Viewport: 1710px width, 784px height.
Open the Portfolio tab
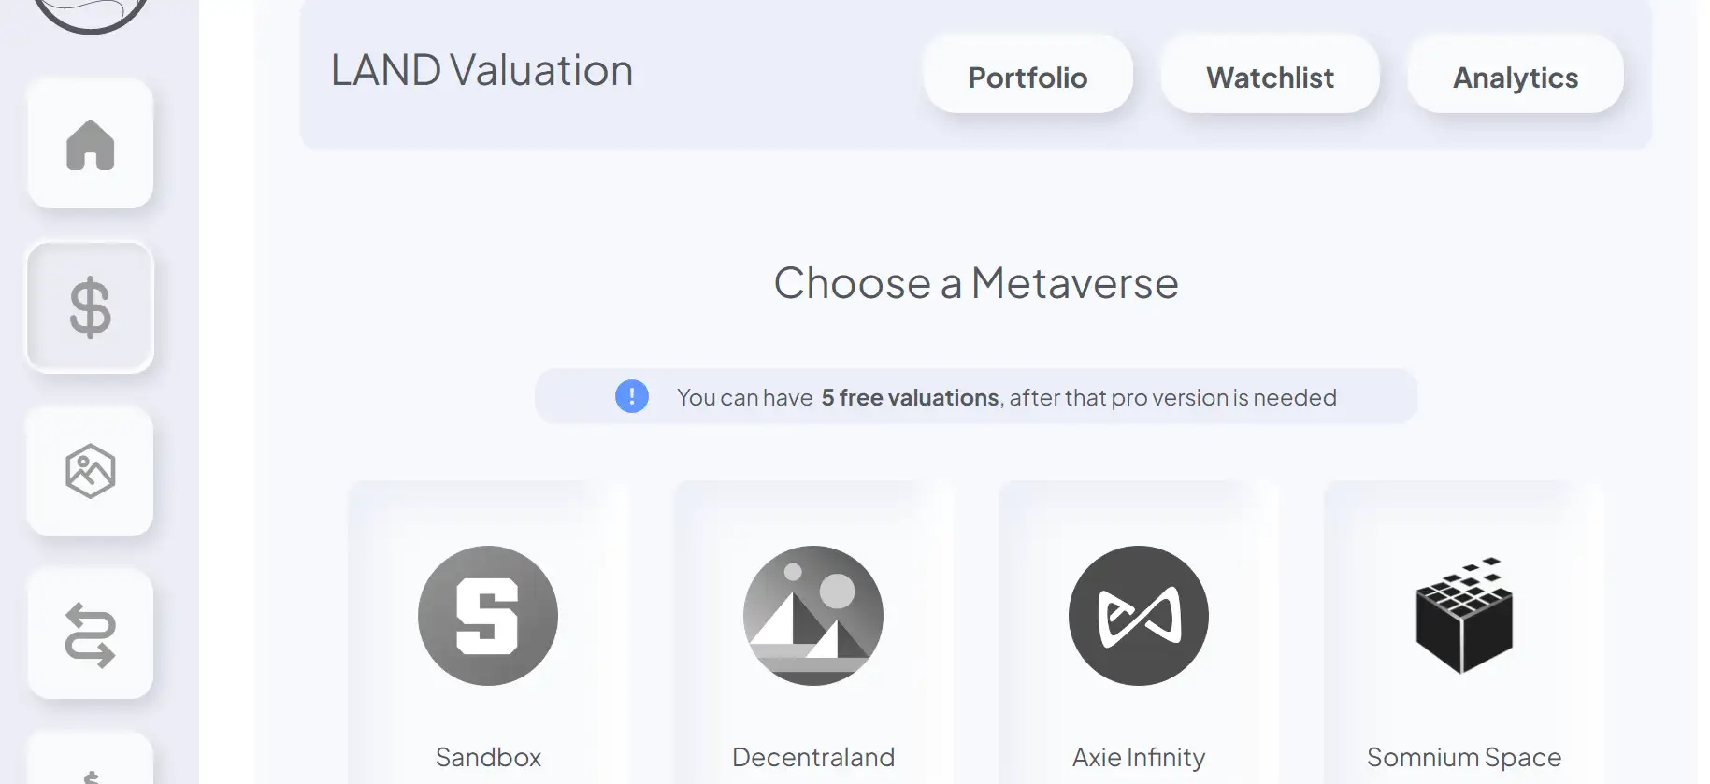1027,78
